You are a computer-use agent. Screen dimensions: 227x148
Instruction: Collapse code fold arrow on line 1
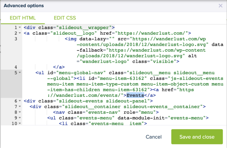[20, 27]
